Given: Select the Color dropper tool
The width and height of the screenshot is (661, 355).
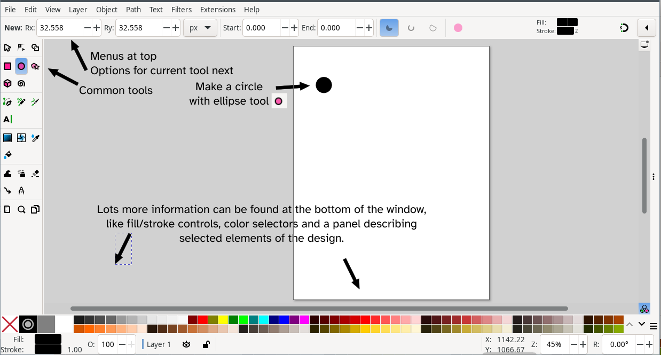Looking at the screenshot, I should coord(35,138).
